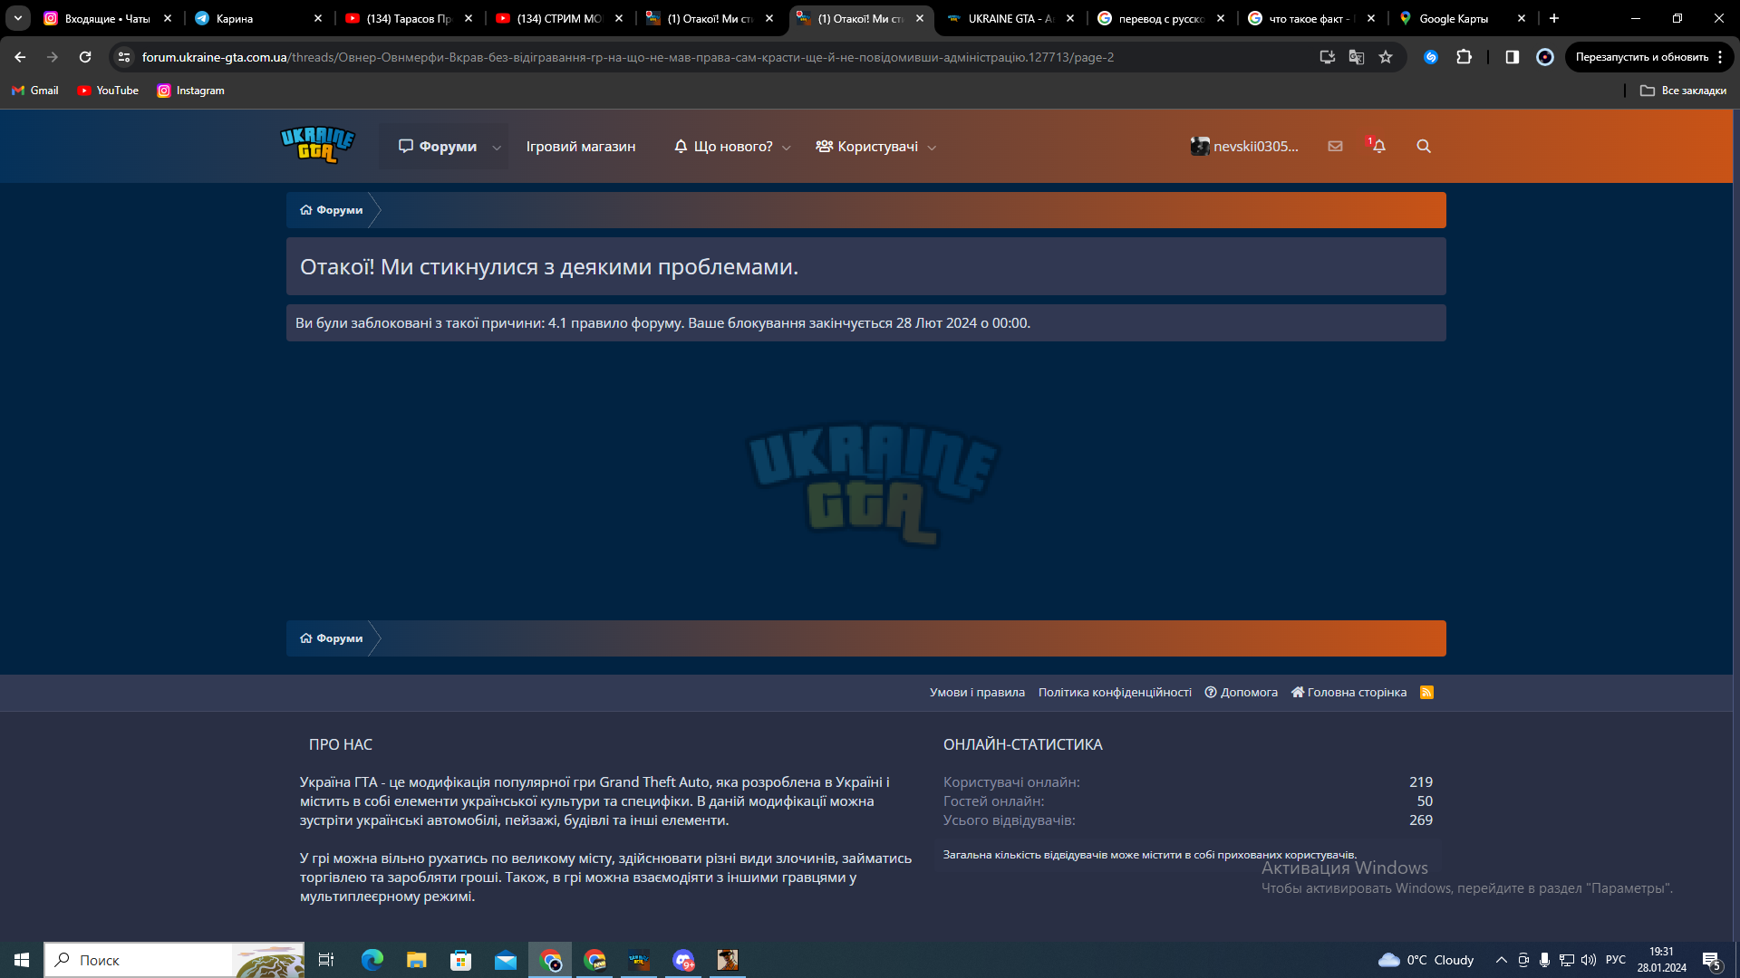
Task: Open the YouTube bookmark
Action: tap(108, 91)
